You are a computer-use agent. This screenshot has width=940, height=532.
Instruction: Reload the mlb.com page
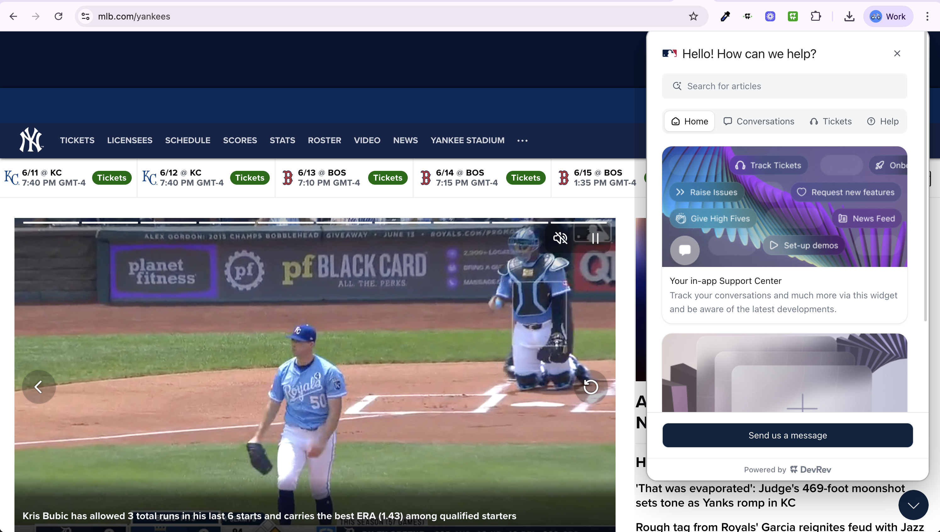[58, 16]
